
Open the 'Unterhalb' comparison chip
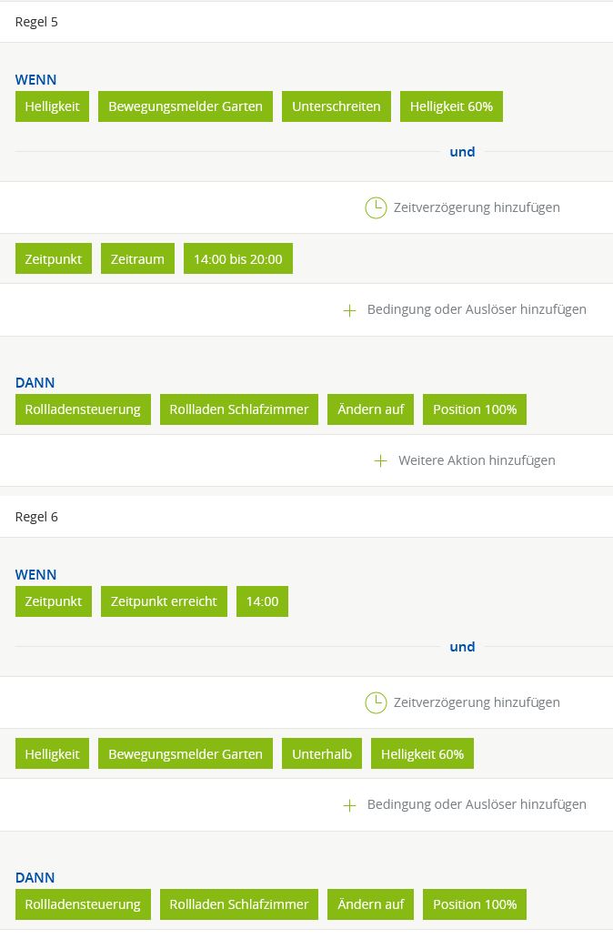(322, 754)
